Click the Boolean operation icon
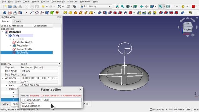The height and width of the screenshot is (112, 199). (183, 12)
